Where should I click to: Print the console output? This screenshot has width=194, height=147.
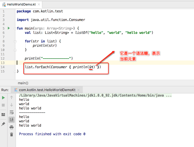(x=11, y=127)
